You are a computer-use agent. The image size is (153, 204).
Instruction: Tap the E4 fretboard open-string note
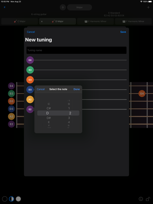click(11, 86)
